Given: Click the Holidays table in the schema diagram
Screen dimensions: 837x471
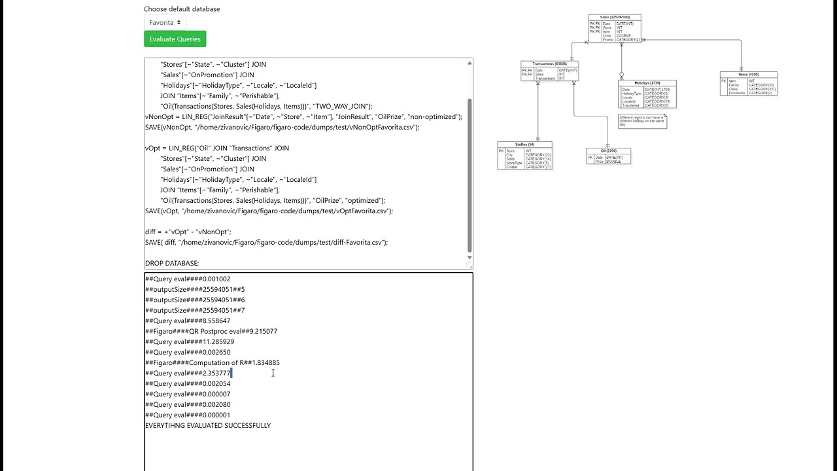Looking at the screenshot, I should pyautogui.click(x=647, y=94).
